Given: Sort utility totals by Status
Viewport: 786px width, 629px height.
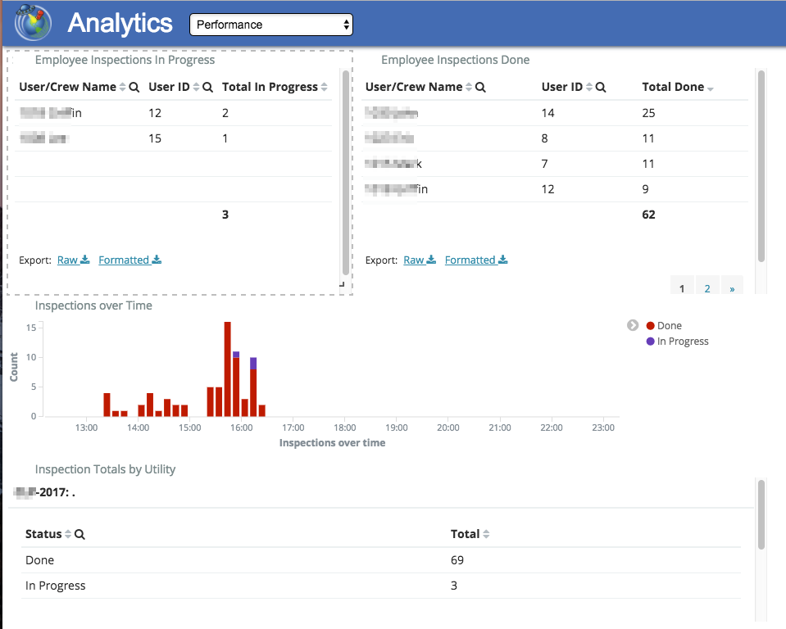Looking at the screenshot, I should pyautogui.click(x=68, y=534).
